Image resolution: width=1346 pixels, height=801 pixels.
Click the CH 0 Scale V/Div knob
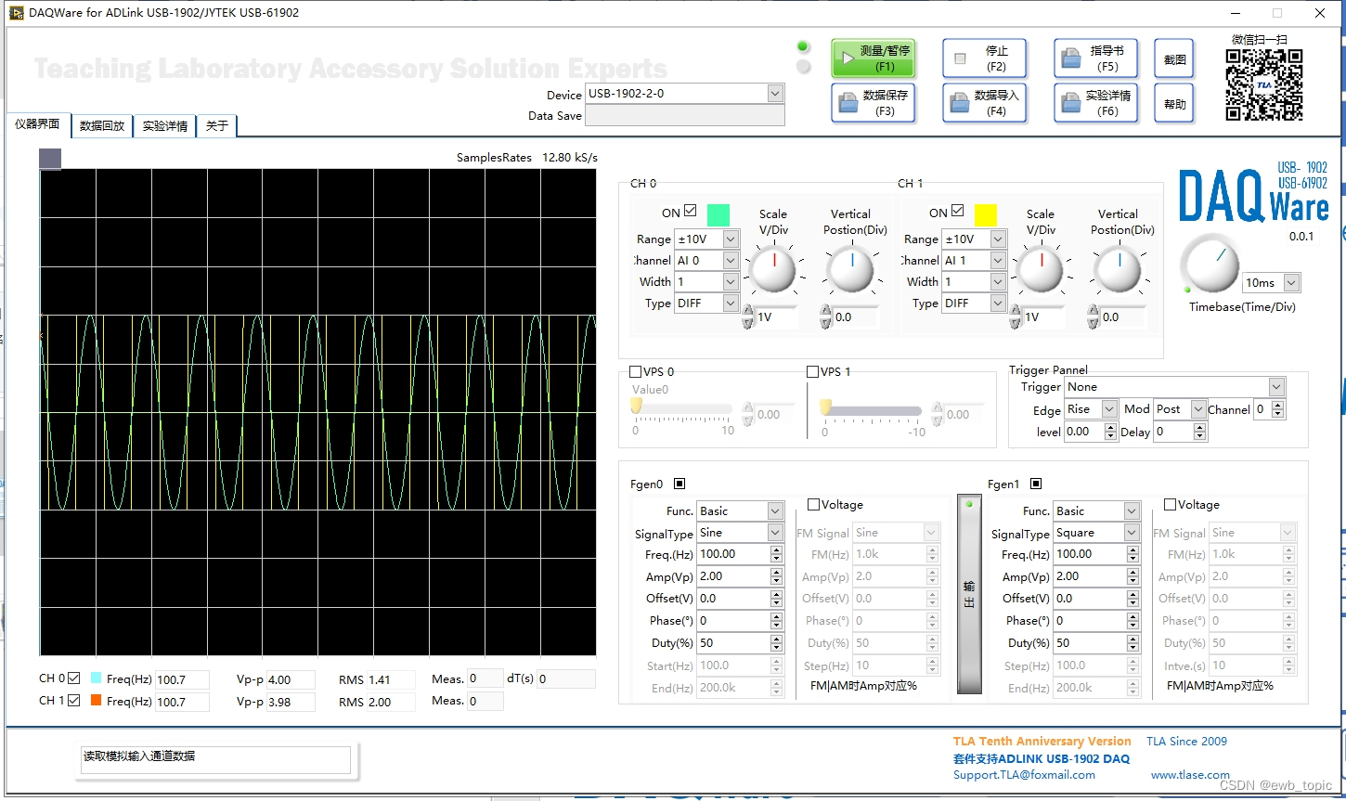[x=772, y=270]
